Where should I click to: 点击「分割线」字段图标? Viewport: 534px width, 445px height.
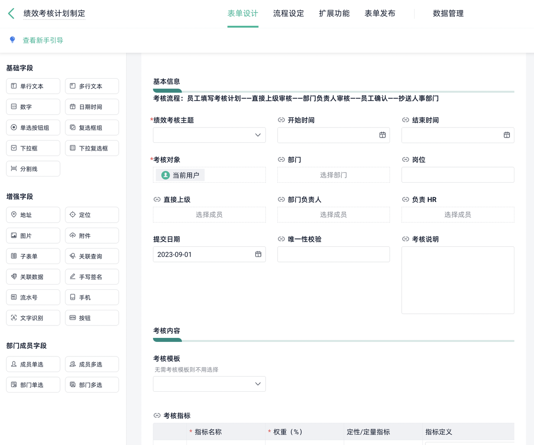pos(33,168)
